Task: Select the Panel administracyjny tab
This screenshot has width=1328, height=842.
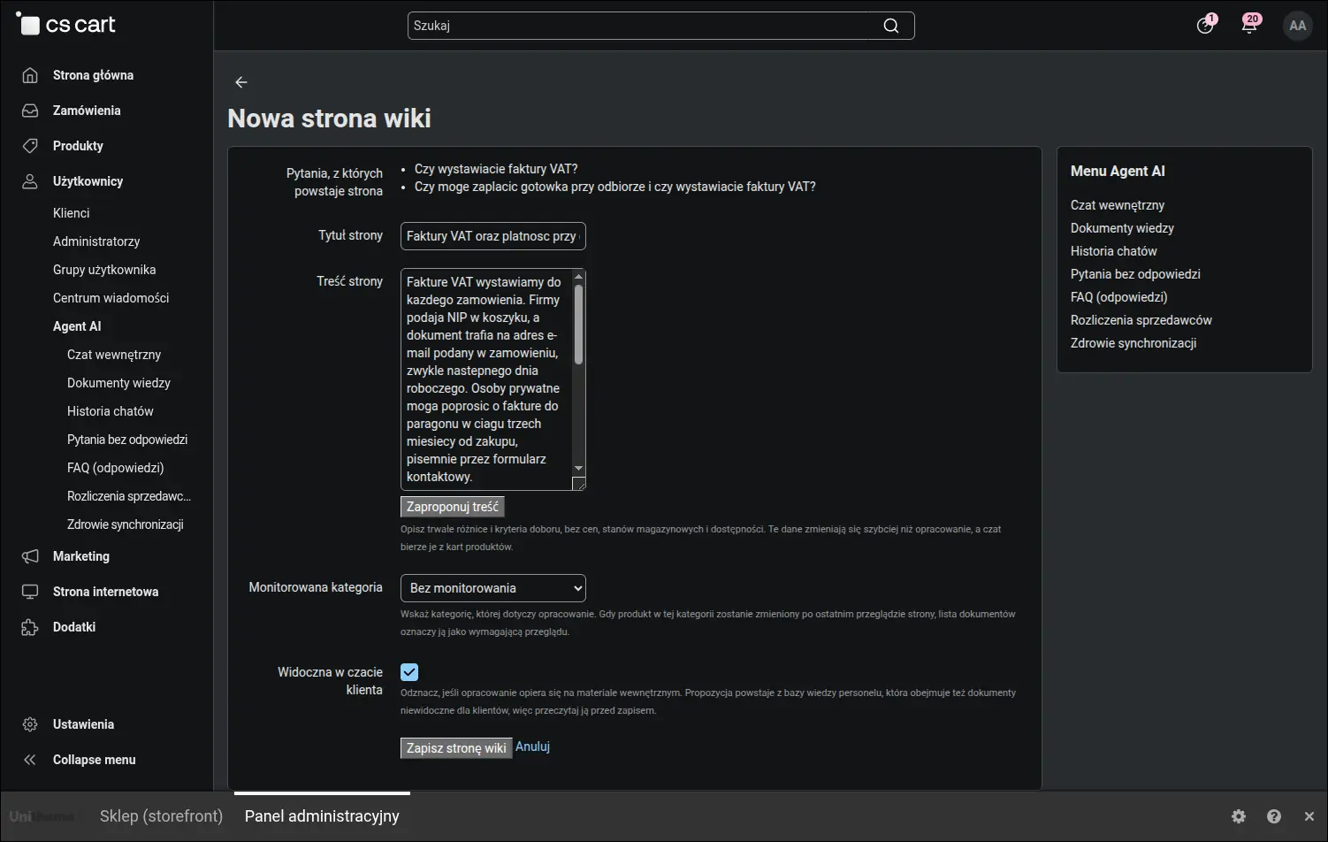Action: (x=322, y=816)
